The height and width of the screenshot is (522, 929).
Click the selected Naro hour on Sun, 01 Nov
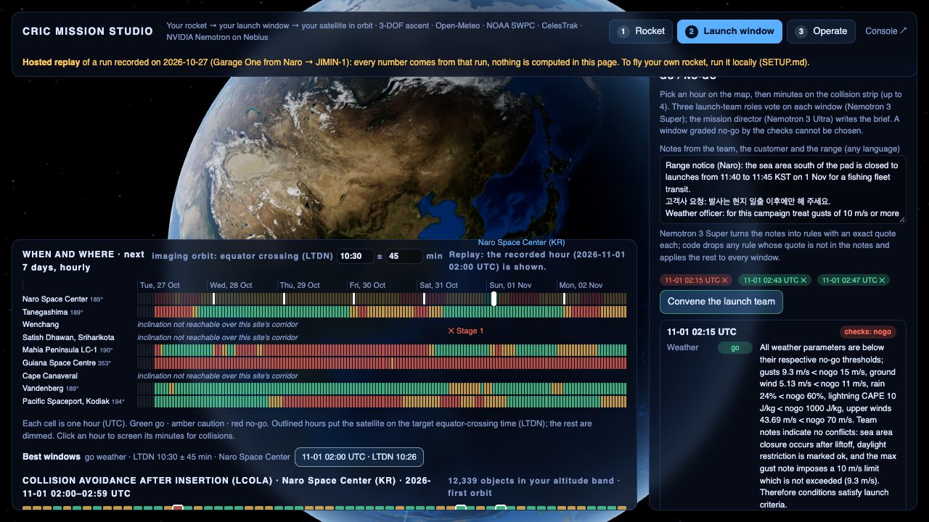click(494, 299)
